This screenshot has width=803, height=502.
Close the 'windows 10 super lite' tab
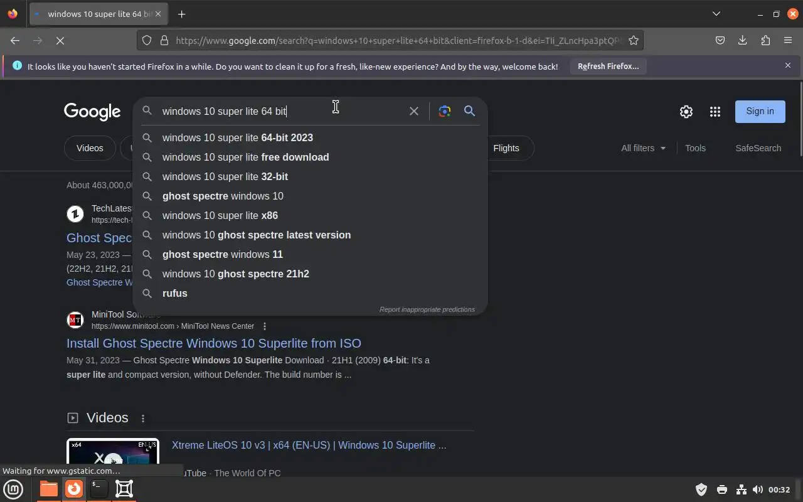tap(158, 14)
